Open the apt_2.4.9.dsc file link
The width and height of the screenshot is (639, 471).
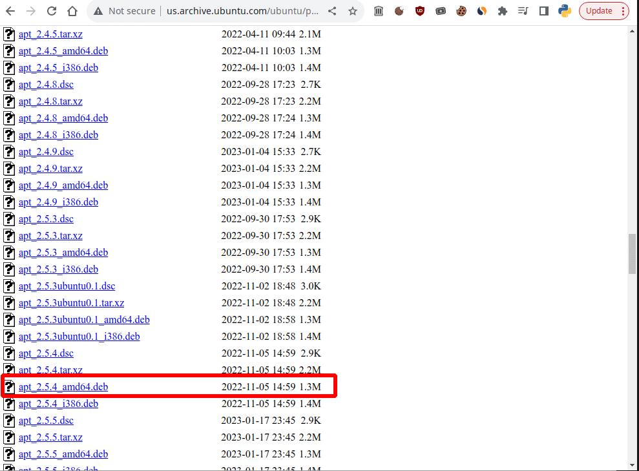[46, 151]
